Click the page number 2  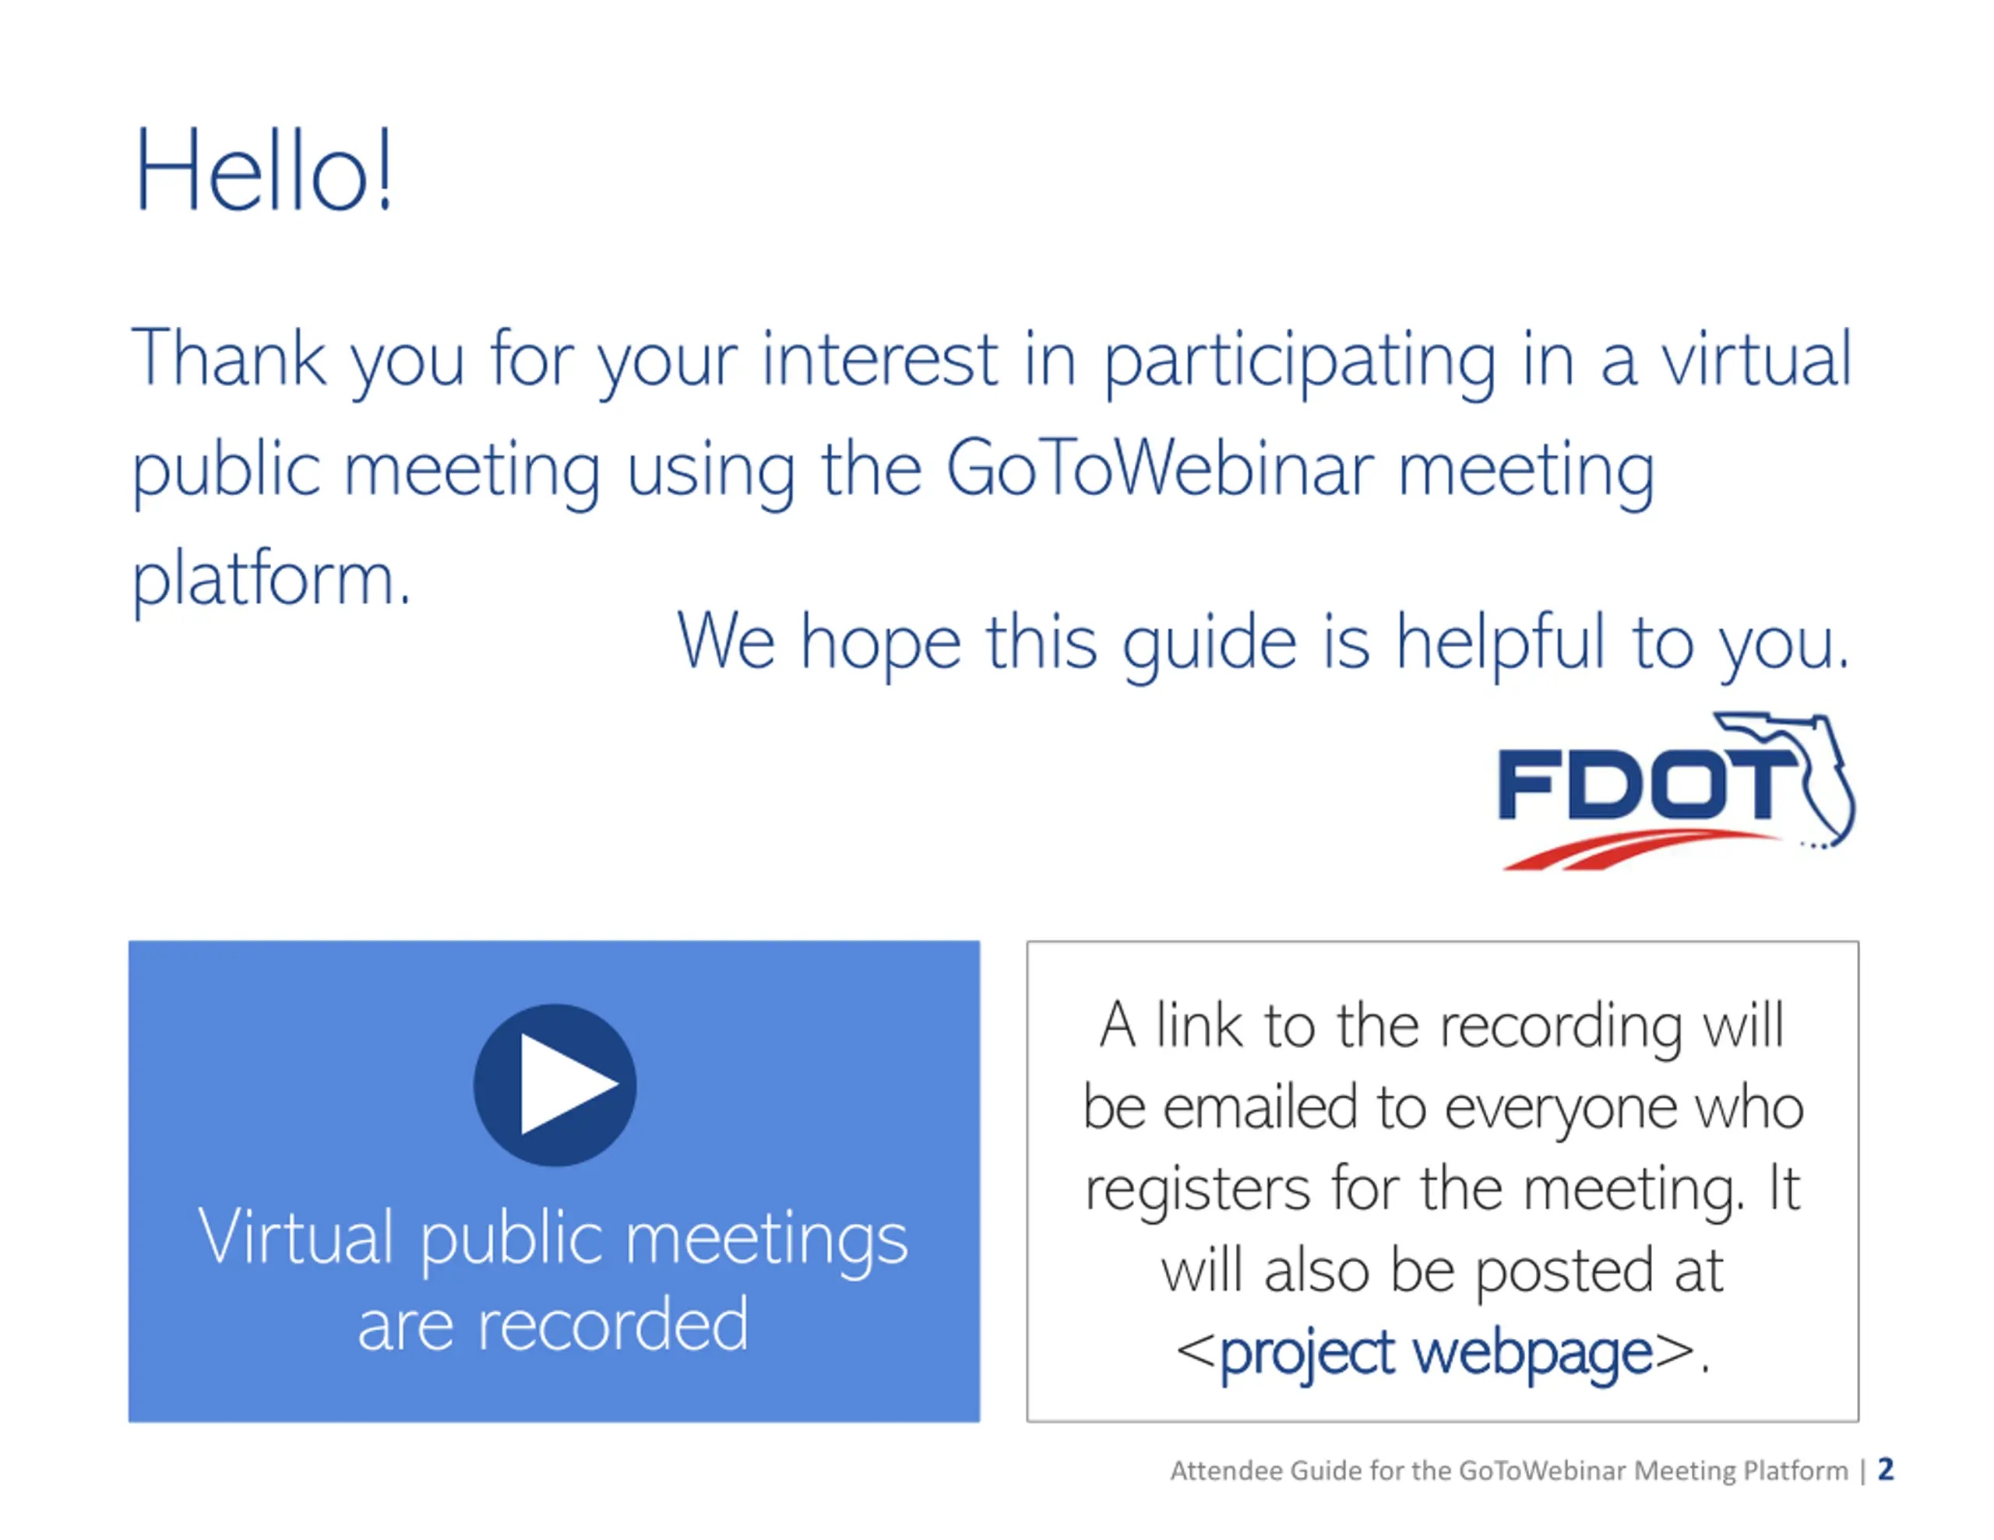tap(1886, 1470)
